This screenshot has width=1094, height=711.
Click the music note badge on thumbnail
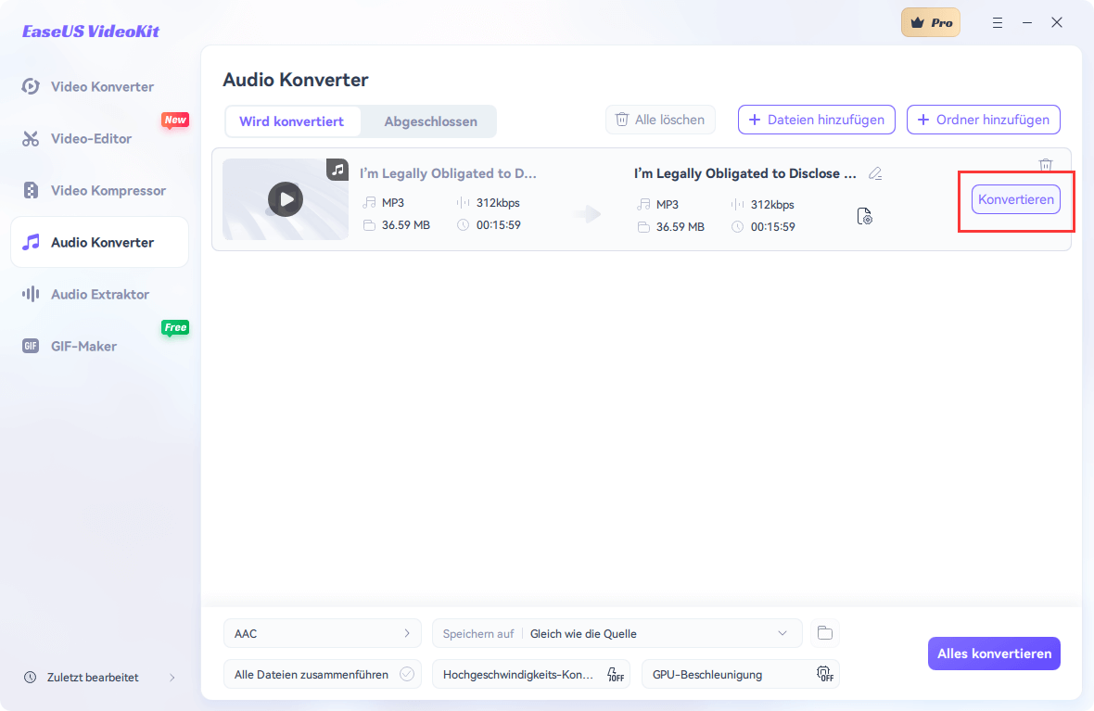[337, 169]
